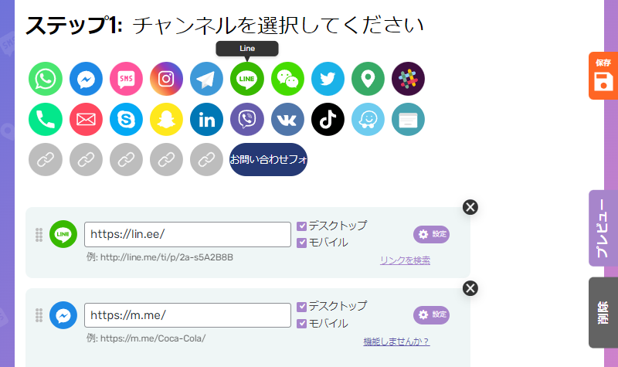Uncheck デスクトップ for the Messenger channel
Image resolution: width=618 pixels, height=367 pixels.
tap(301, 306)
